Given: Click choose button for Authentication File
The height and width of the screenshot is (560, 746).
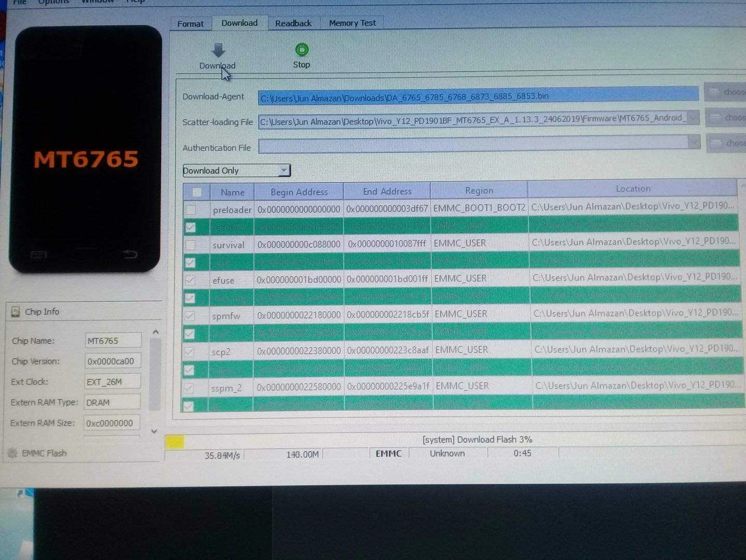Looking at the screenshot, I should [x=727, y=143].
